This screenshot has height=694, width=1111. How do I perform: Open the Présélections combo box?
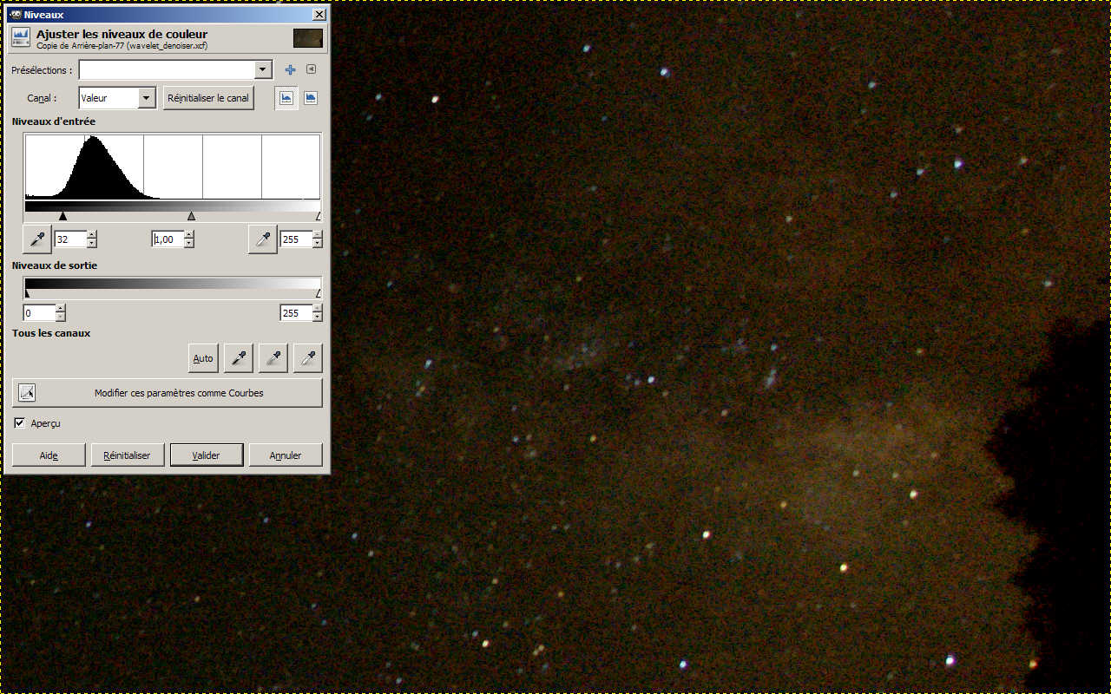point(263,70)
